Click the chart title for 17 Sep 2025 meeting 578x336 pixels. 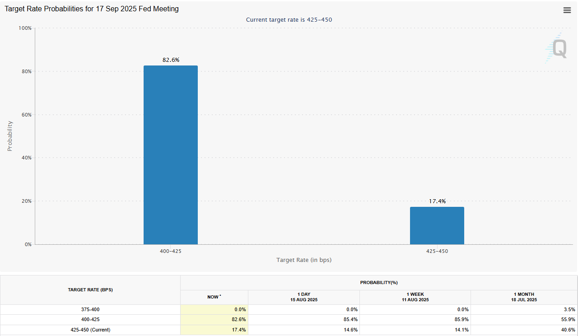(x=92, y=9)
